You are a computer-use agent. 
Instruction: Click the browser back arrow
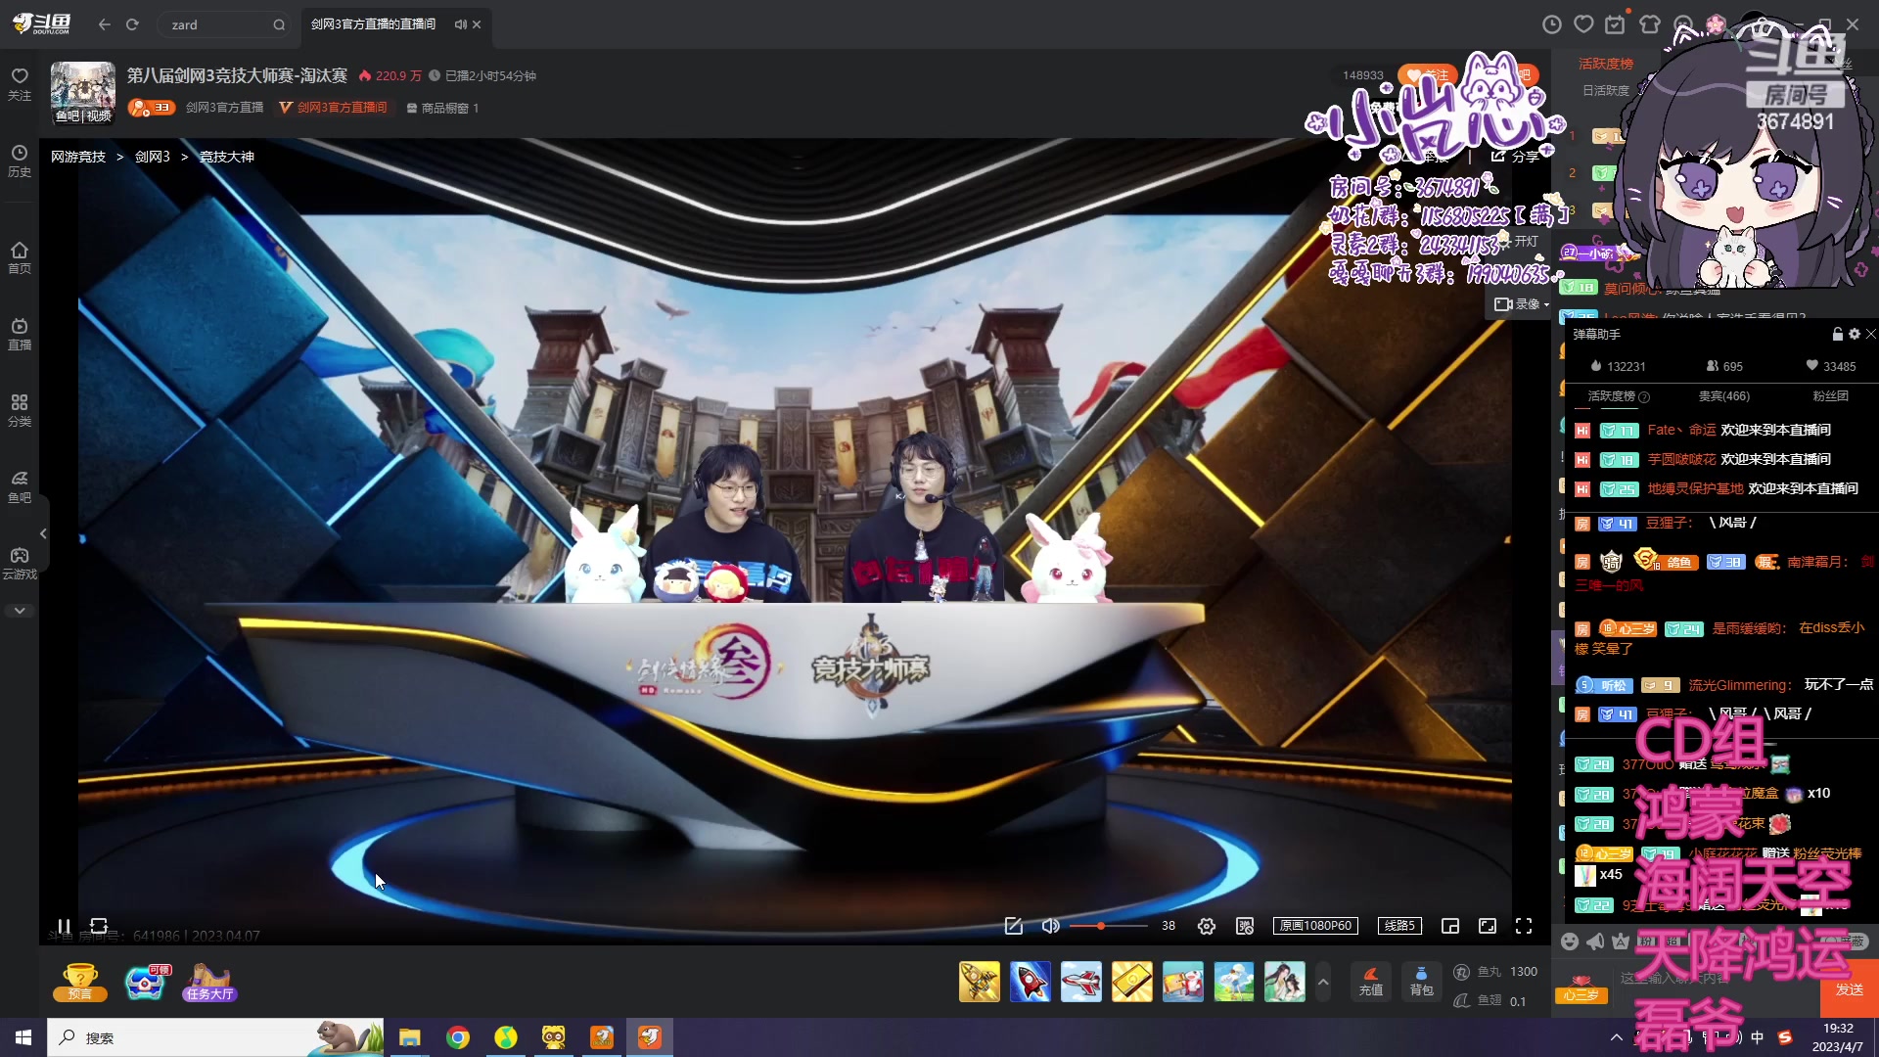coord(105,24)
